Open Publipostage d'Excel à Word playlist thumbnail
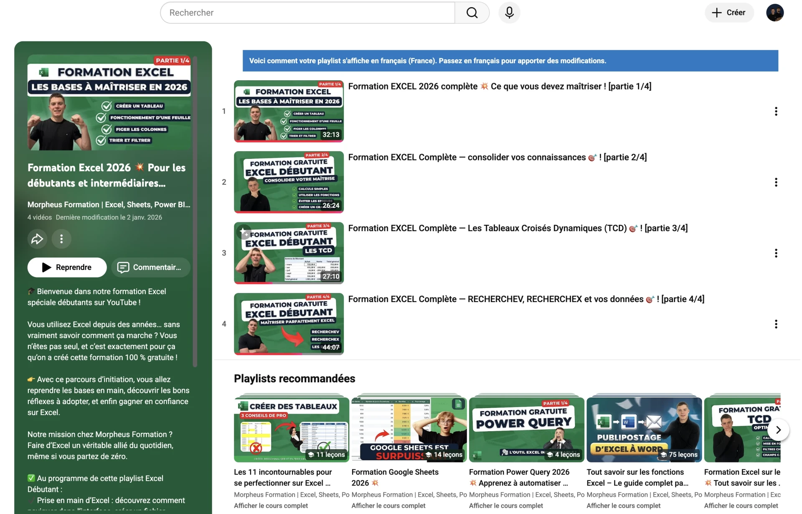This screenshot has width=802, height=514. point(644,430)
